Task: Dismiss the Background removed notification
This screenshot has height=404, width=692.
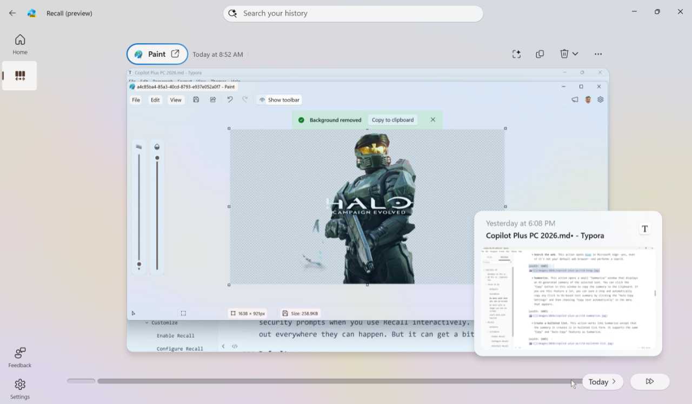Action: tap(433, 120)
